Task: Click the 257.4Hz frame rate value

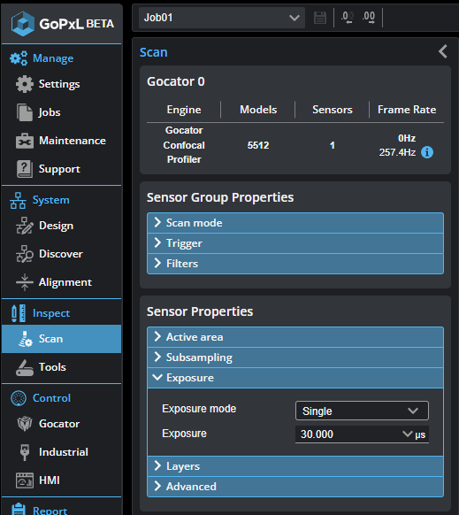Action: click(x=397, y=152)
